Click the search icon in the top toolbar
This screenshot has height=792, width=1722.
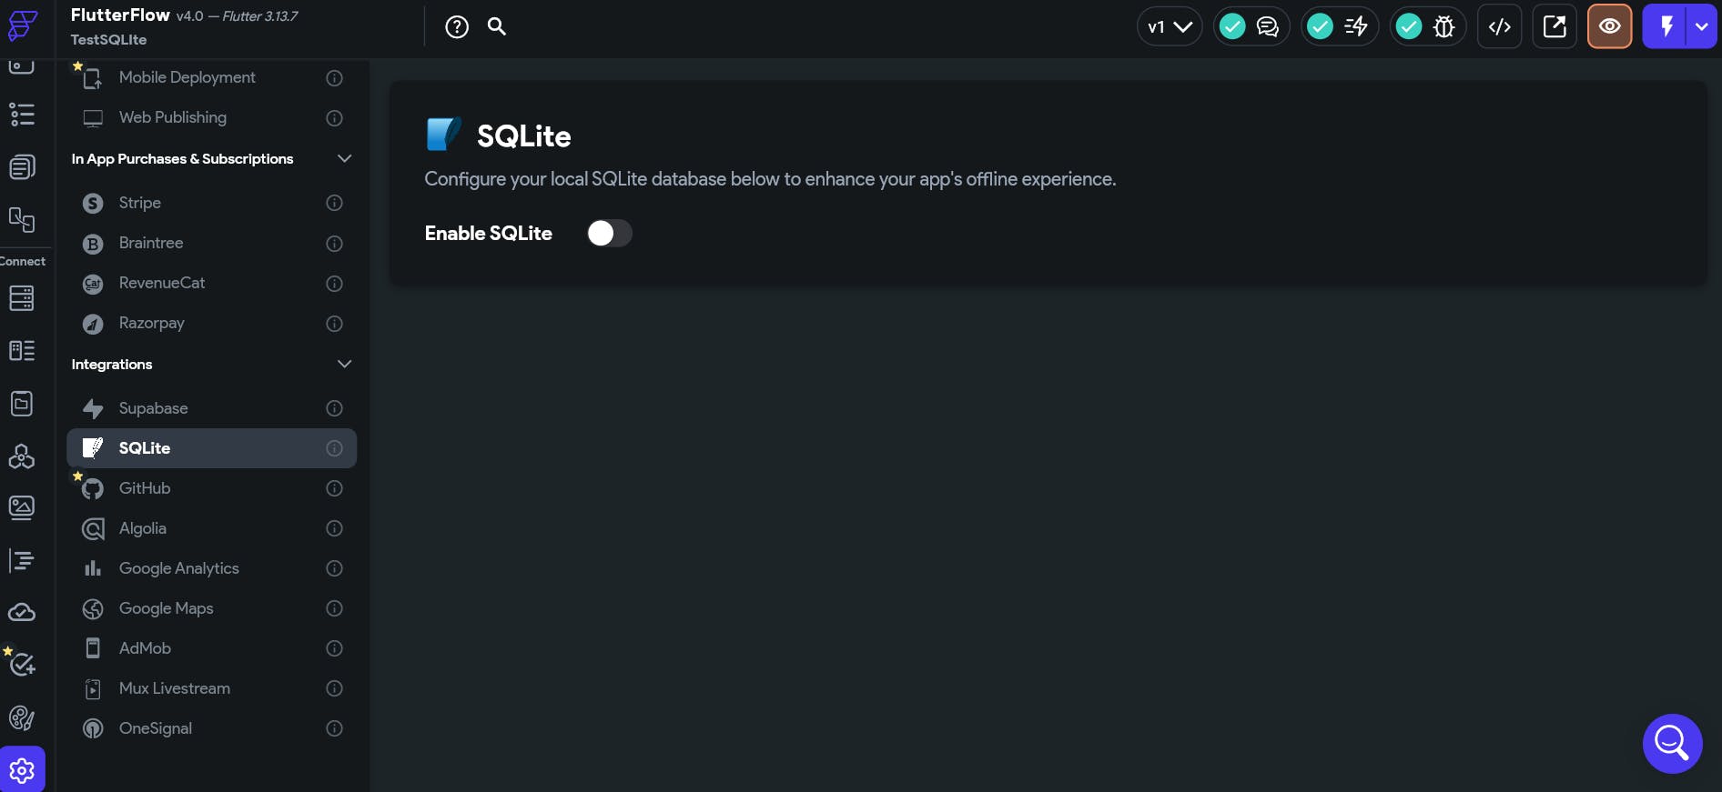496,26
